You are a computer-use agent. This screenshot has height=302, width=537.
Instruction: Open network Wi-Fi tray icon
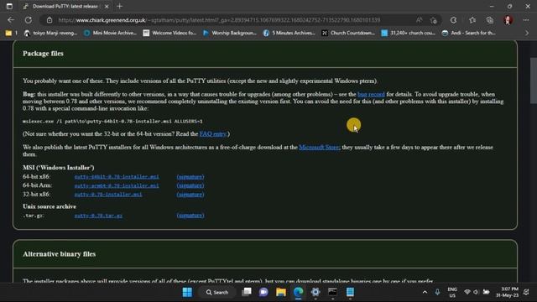click(467, 292)
